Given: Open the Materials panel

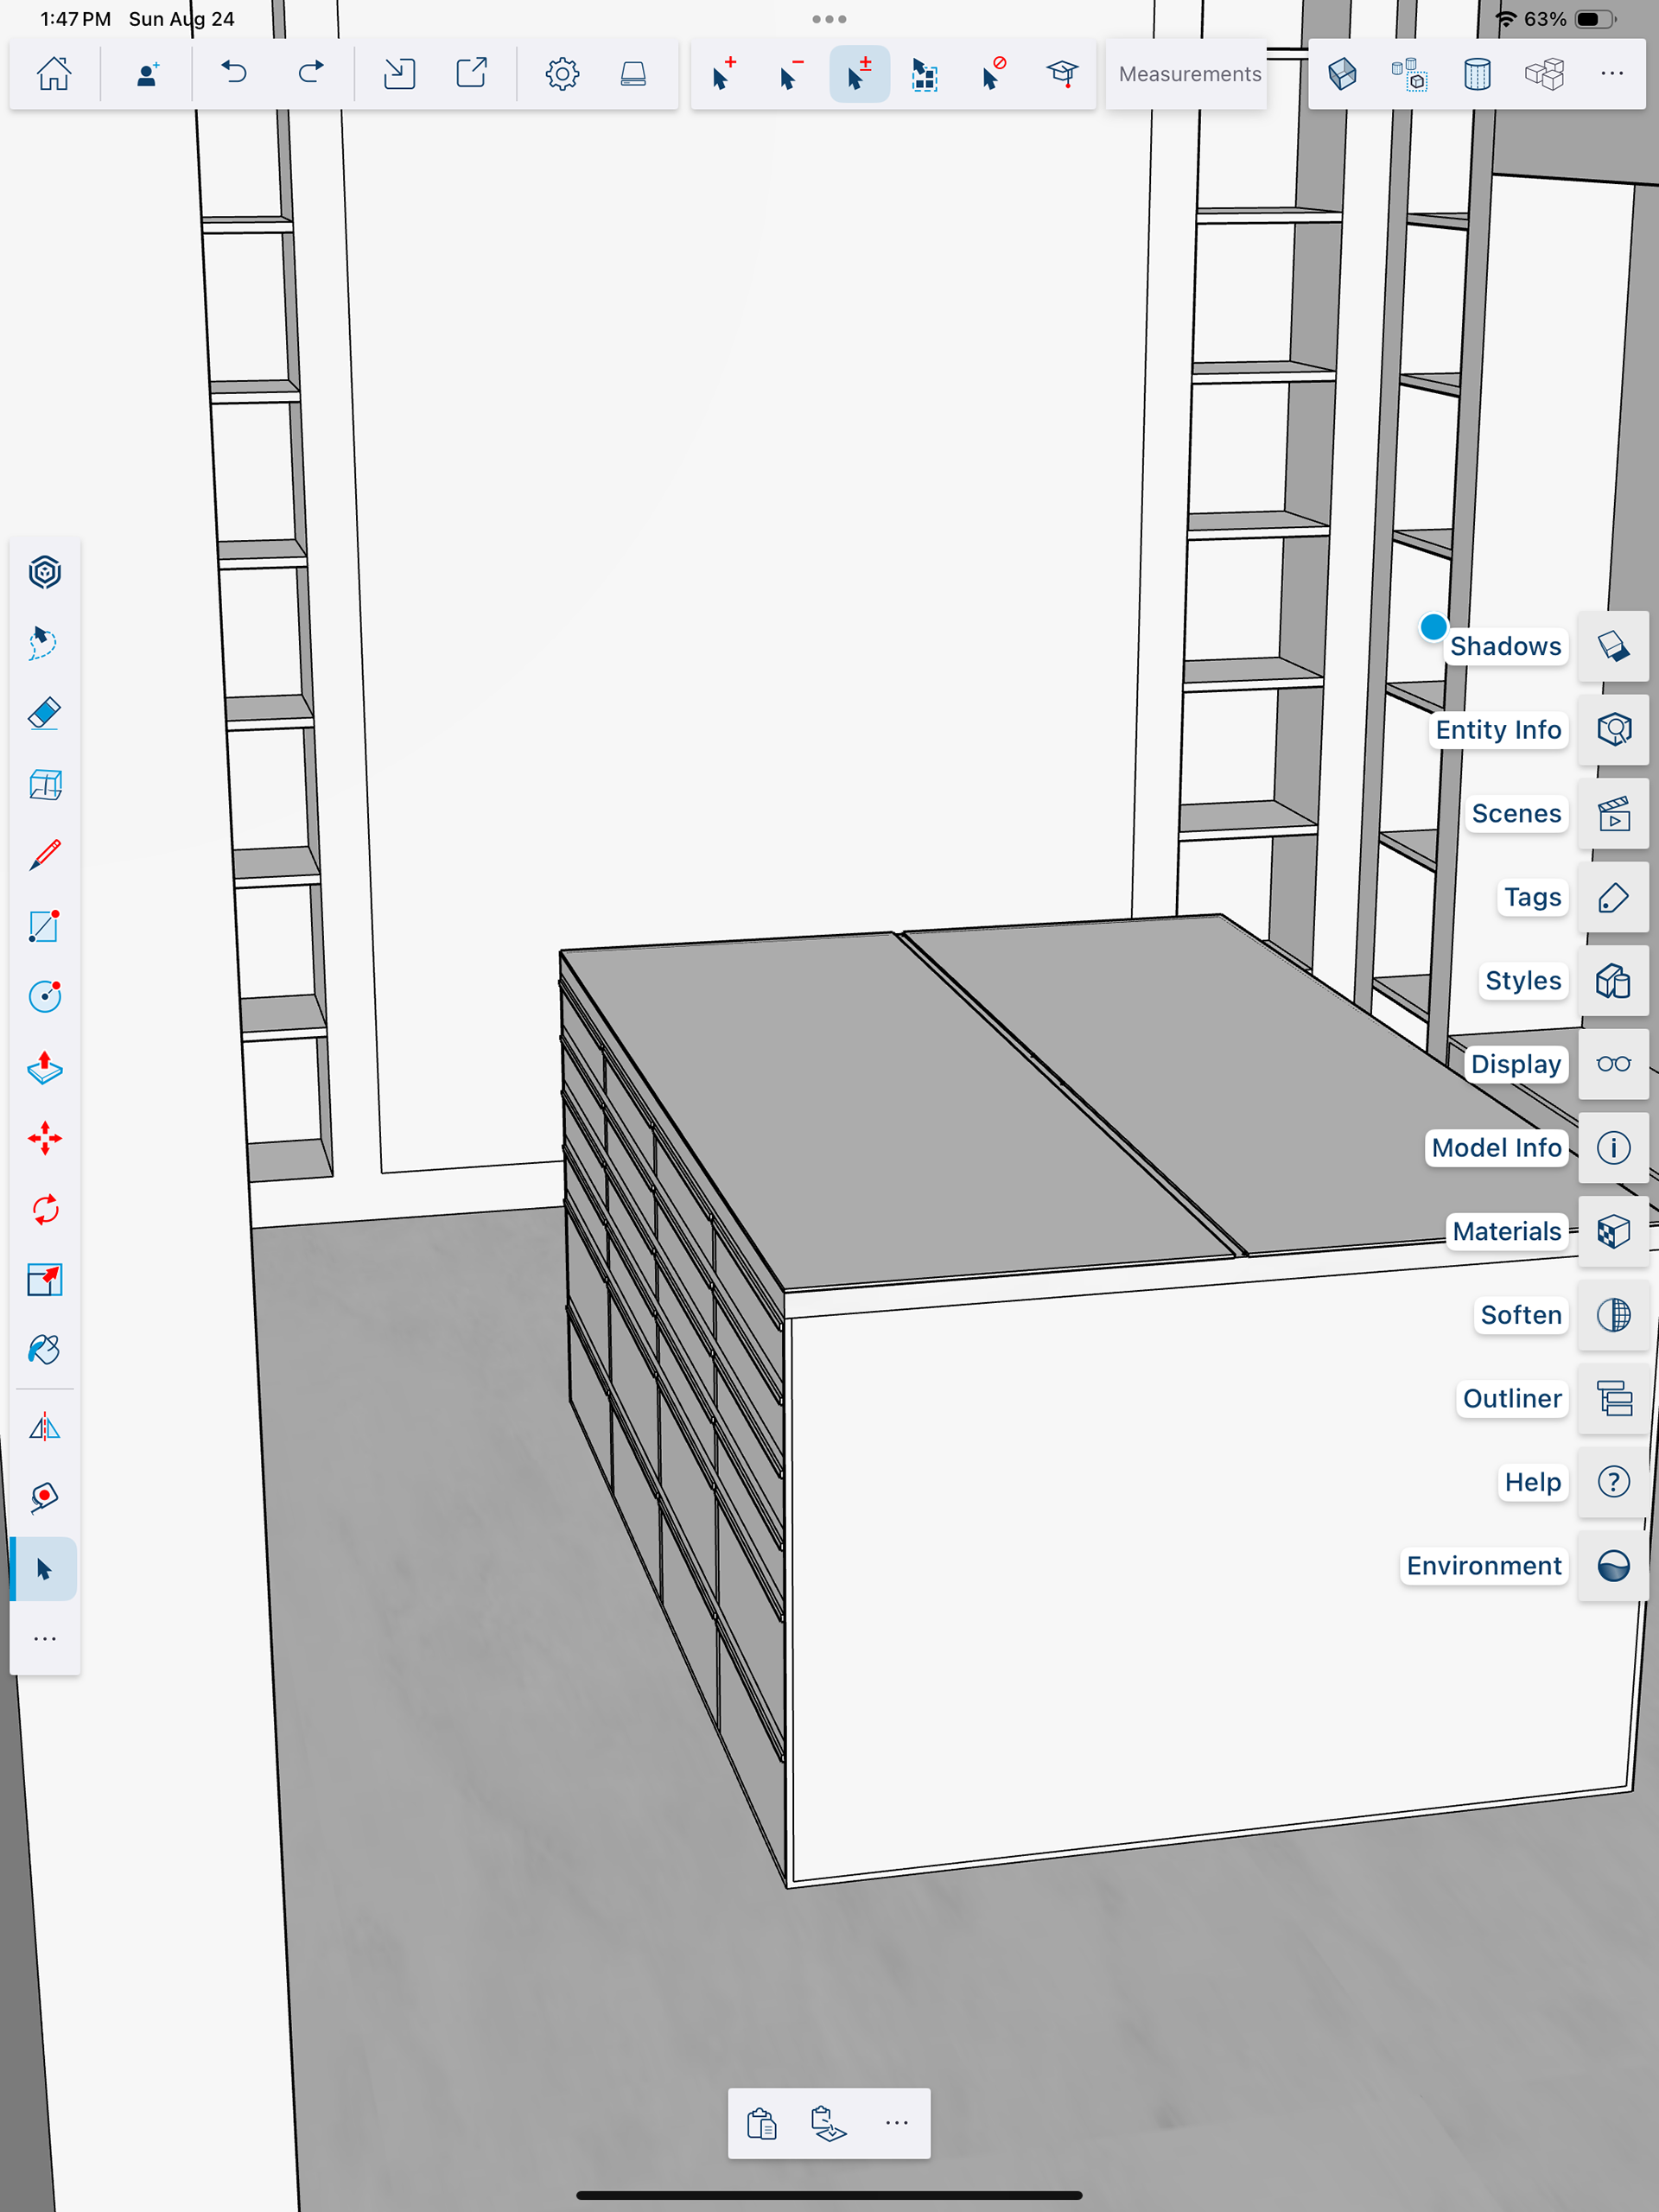Looking at the screenshot, I should point(1612,1231).
